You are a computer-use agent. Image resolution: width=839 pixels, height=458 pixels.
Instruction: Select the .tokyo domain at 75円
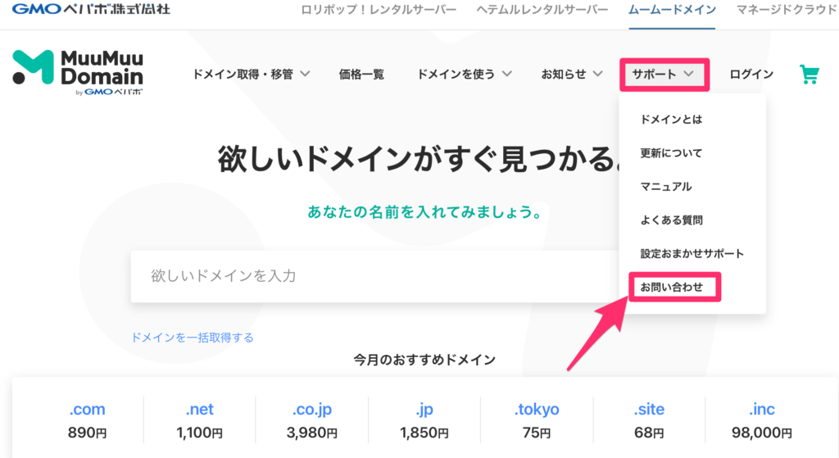537,419
